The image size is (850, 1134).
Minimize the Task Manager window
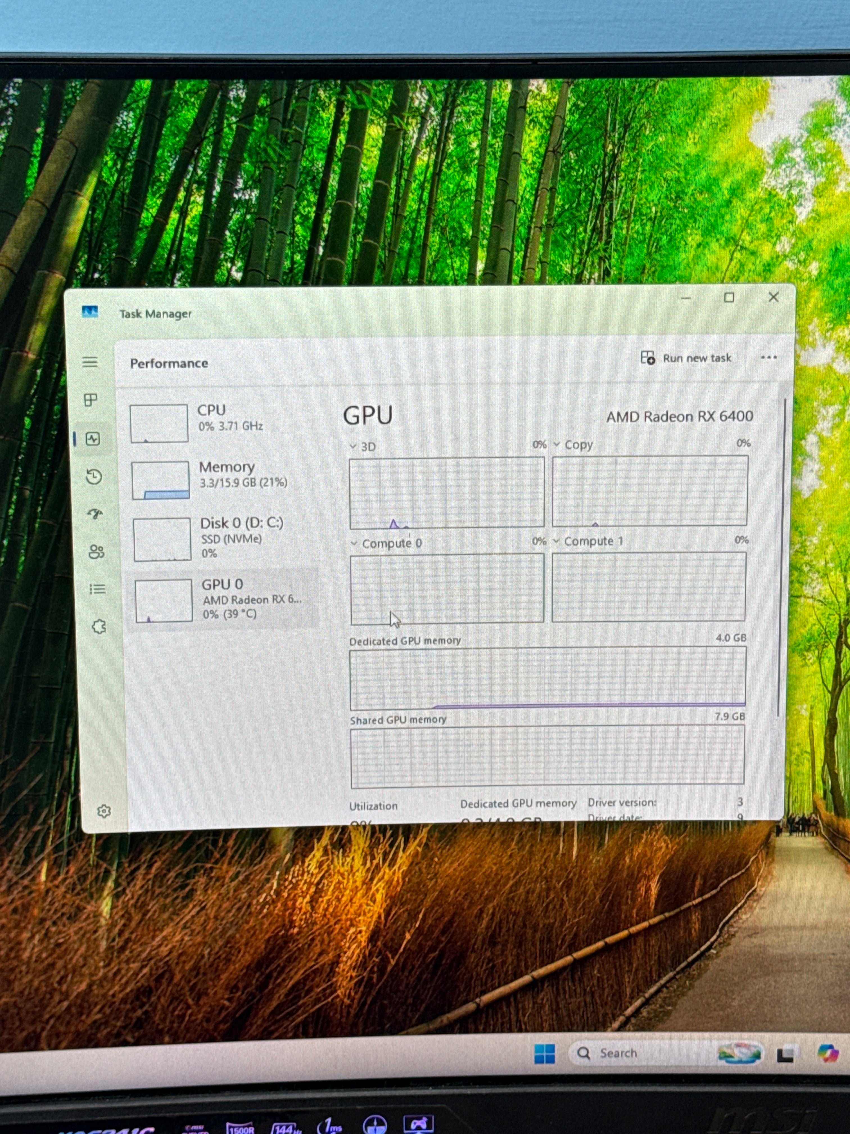tap(686, 298)
